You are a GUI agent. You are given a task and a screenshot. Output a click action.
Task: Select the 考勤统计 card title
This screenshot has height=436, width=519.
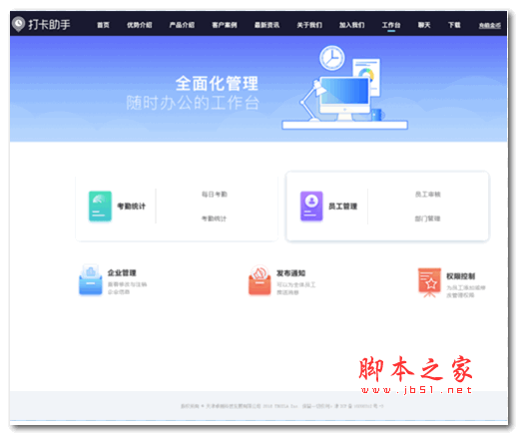point(132,207)
